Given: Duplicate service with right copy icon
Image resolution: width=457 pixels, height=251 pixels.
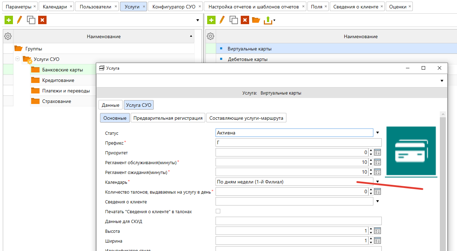Looking at the screenshot, I should pyautogui.click(x=234, y=20).
